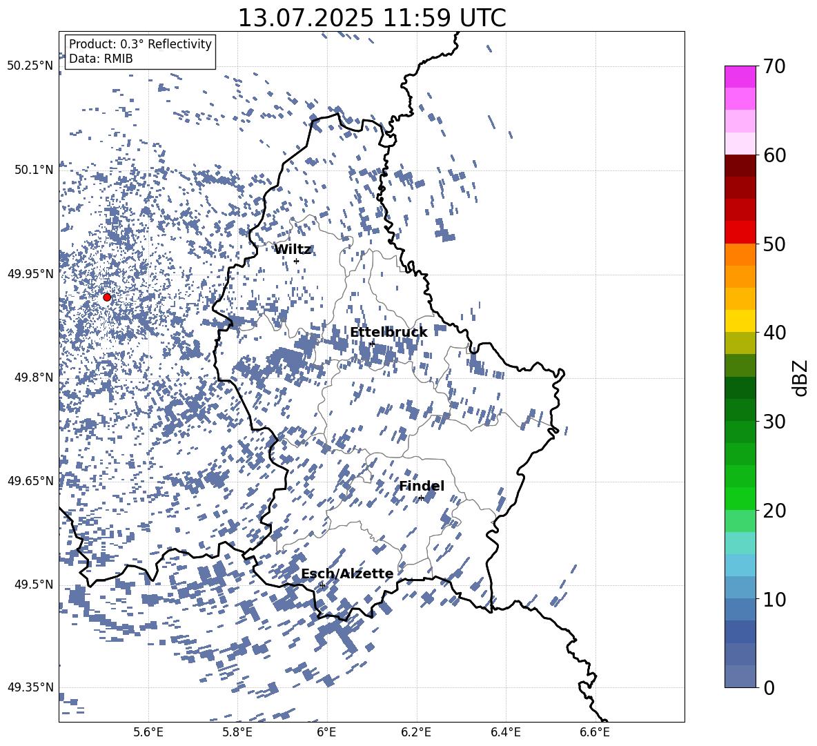The image size is (817, 746).
Task: Click the 50.25°N latitude label
Action: pos(30,66)
